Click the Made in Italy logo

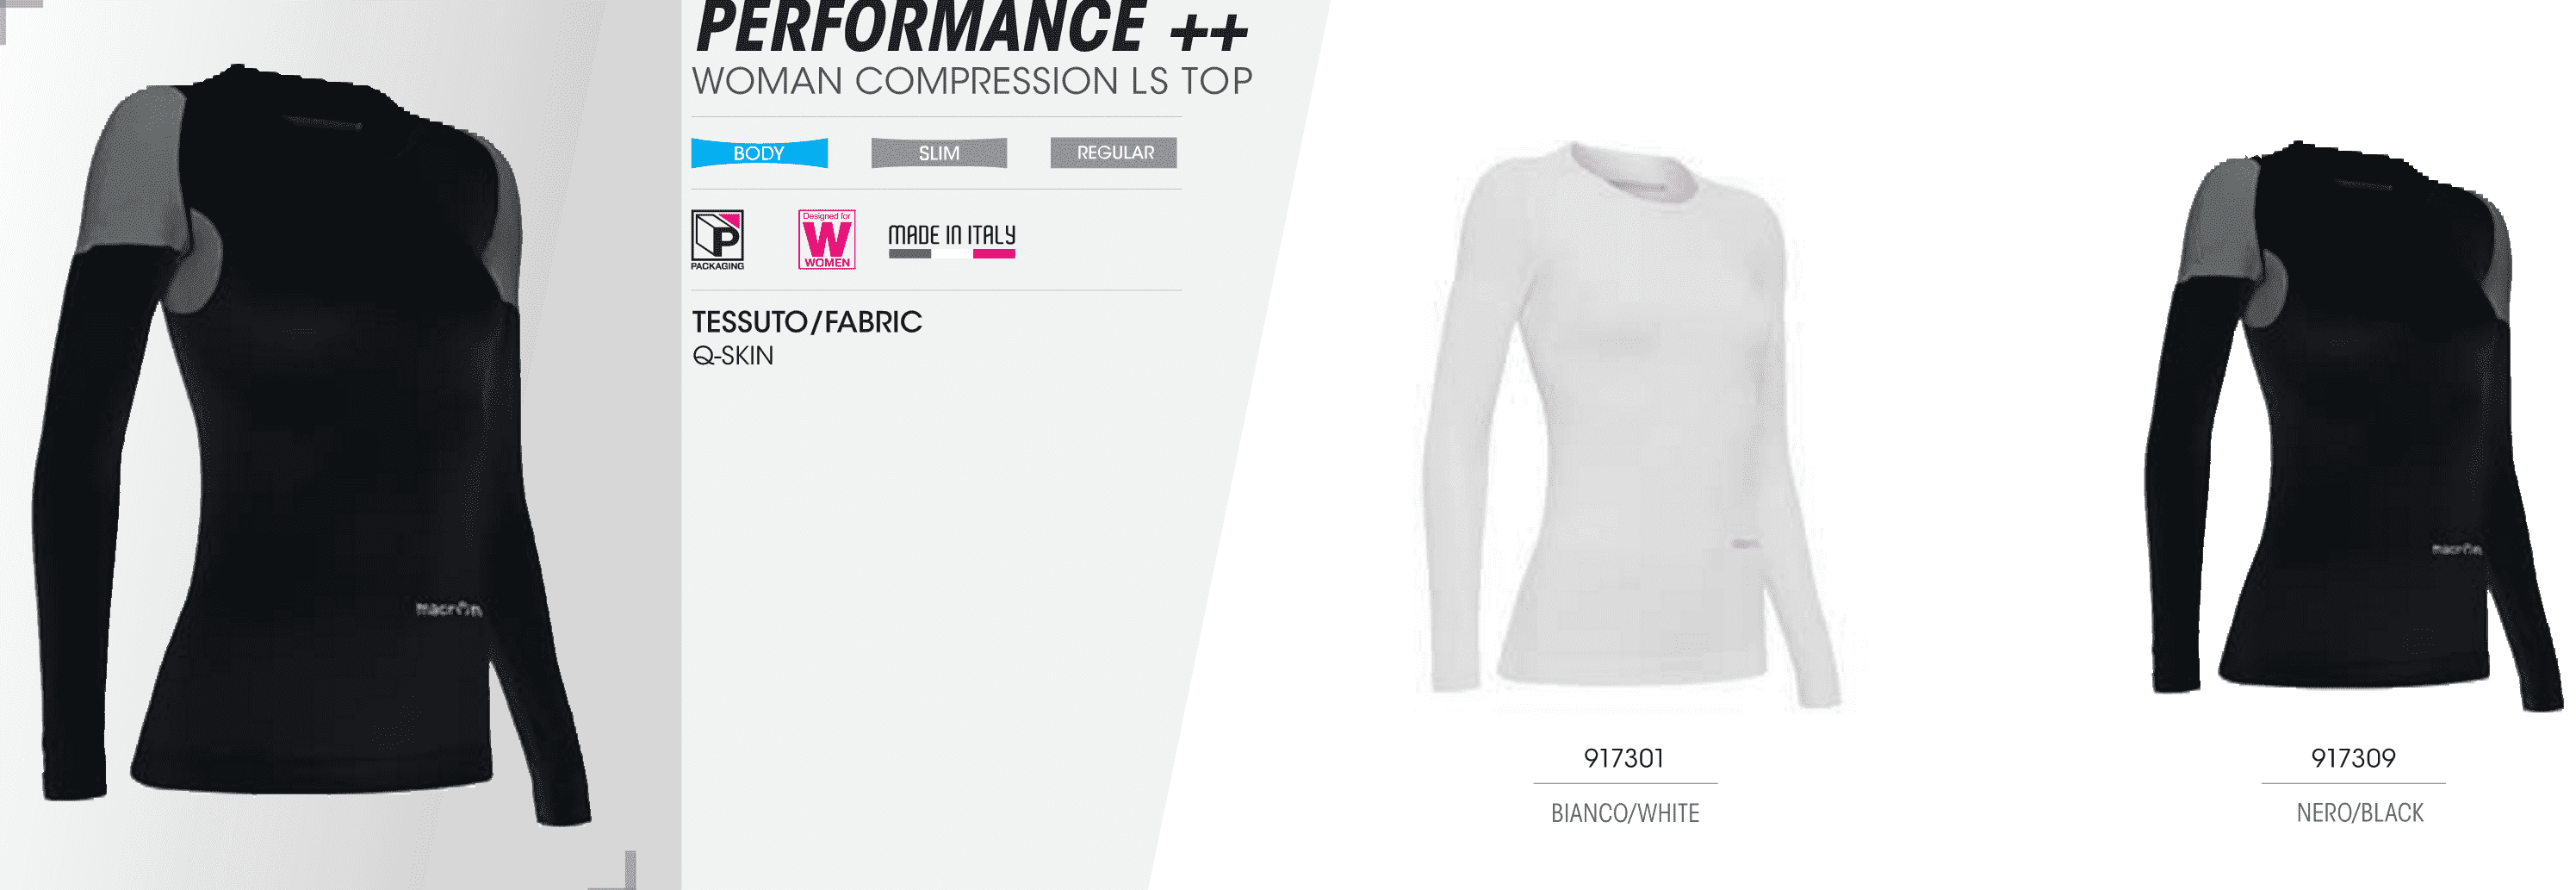952,240
